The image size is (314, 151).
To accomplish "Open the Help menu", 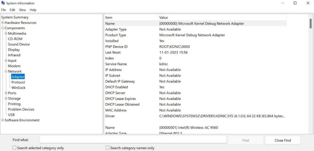I will [x=33, y=10].
